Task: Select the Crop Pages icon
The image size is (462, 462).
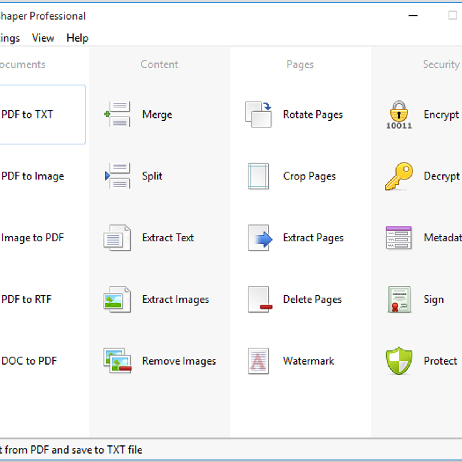Action: point(258,176)
